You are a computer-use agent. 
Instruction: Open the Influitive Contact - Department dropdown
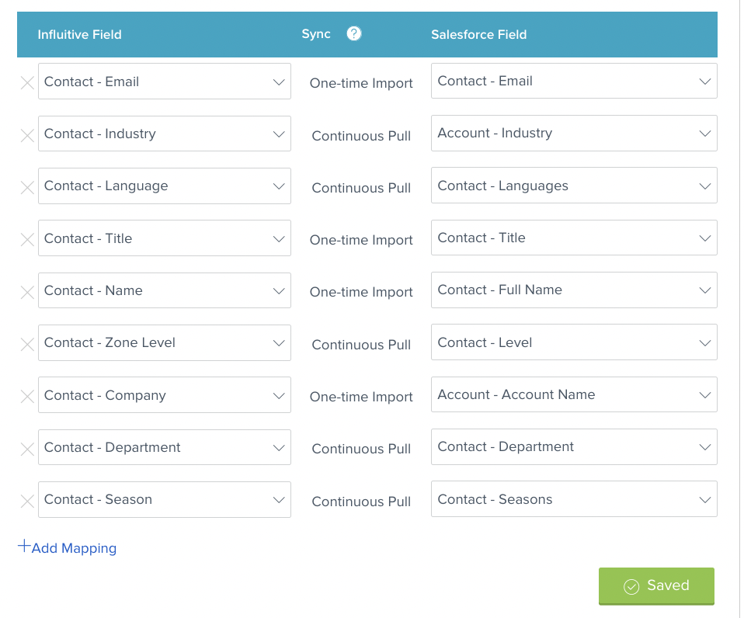tap(164, 447)
